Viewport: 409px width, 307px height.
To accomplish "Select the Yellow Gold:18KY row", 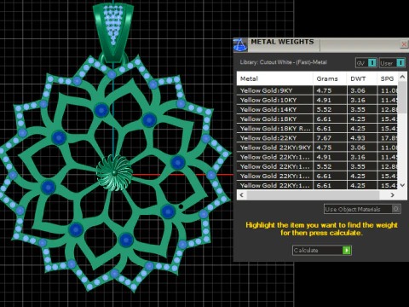I will (317, 119).
